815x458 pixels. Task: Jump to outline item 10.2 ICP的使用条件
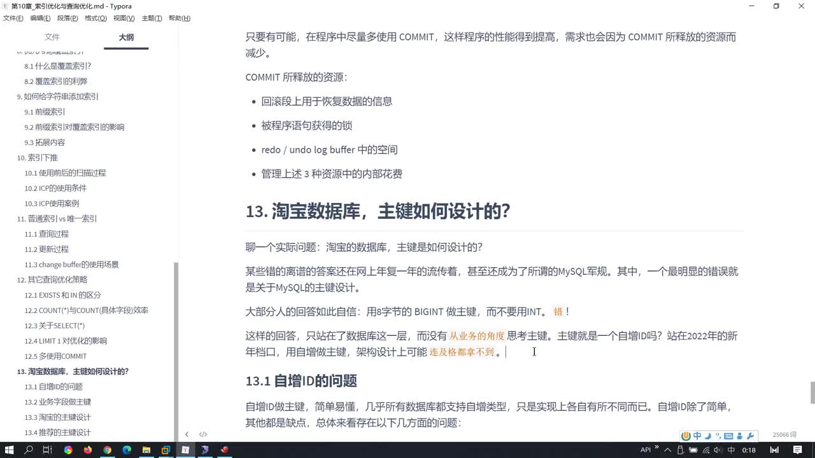(x=55, y=188)
